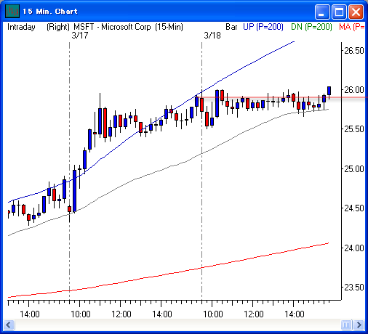368x334 pixels.
Task: Maximize the 15 Min. Chart window
Action: (339, 12)
